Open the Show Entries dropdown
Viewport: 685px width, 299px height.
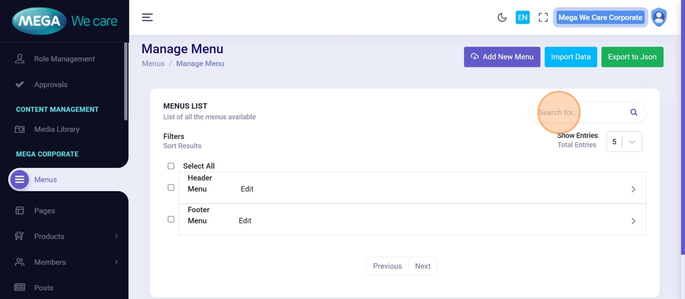click(624, 142)
